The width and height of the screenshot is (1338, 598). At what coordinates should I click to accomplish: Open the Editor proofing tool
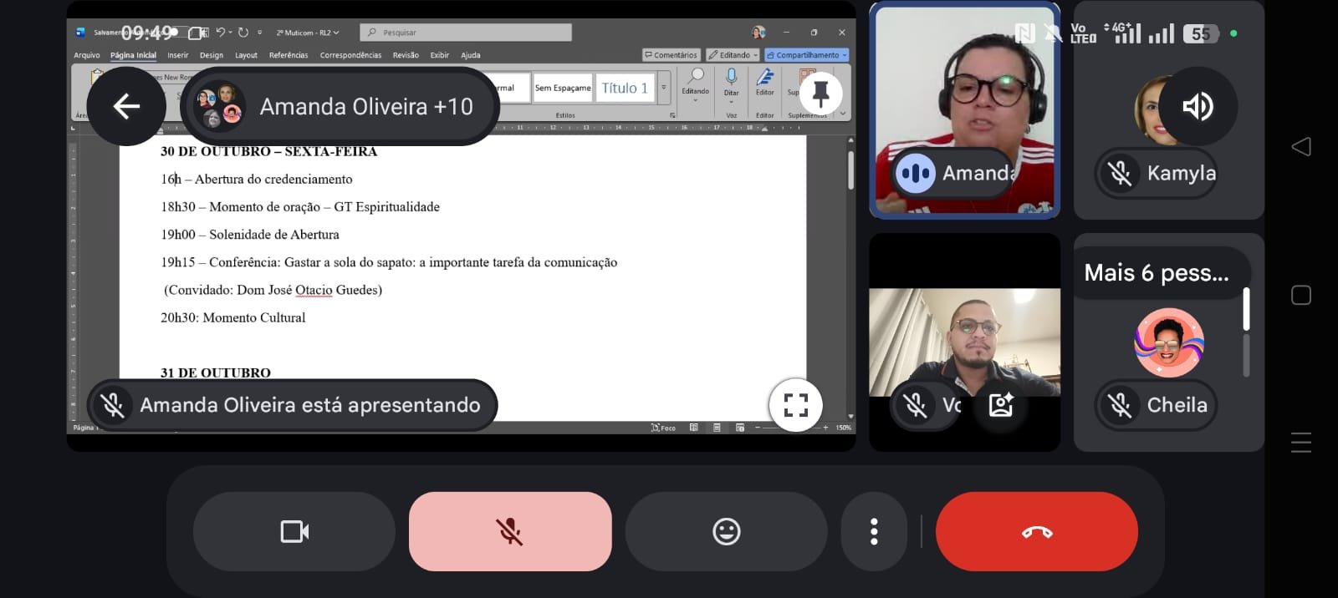pyautogui.click(x=765, y=82)
